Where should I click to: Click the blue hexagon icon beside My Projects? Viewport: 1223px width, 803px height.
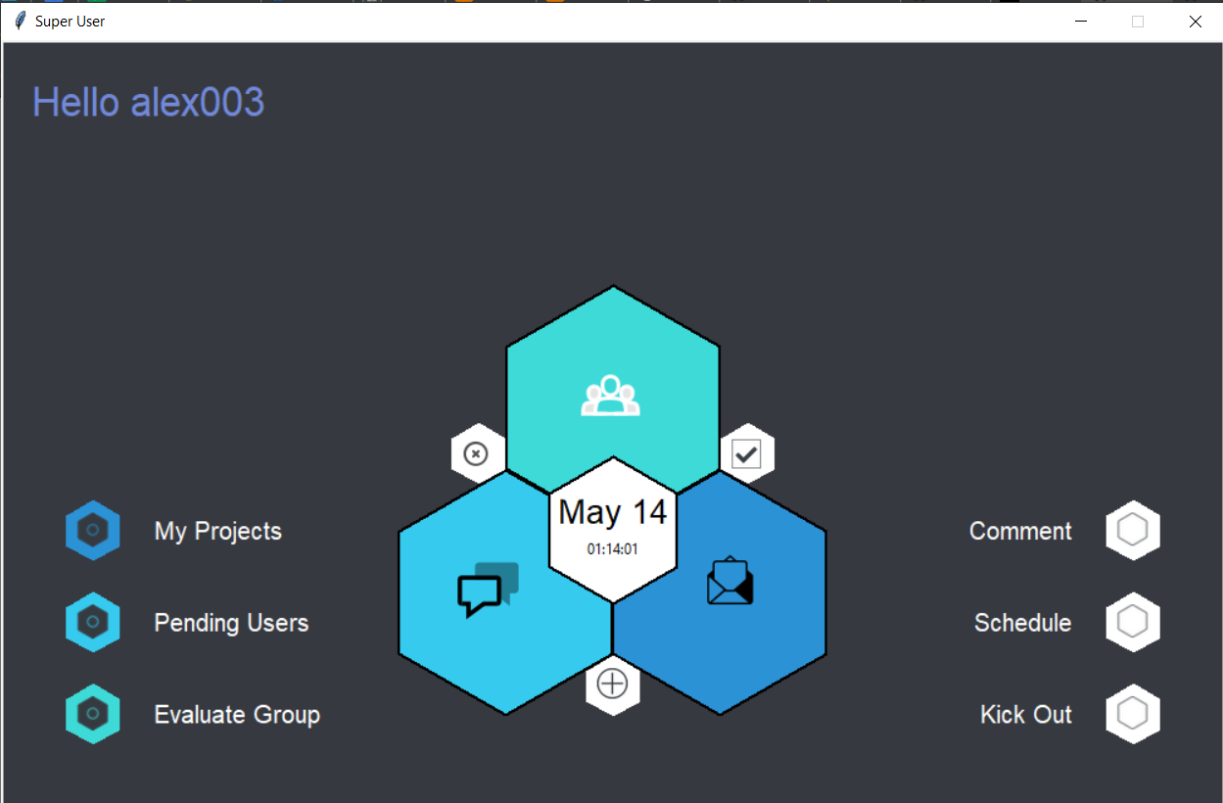(x=93, y=531)
